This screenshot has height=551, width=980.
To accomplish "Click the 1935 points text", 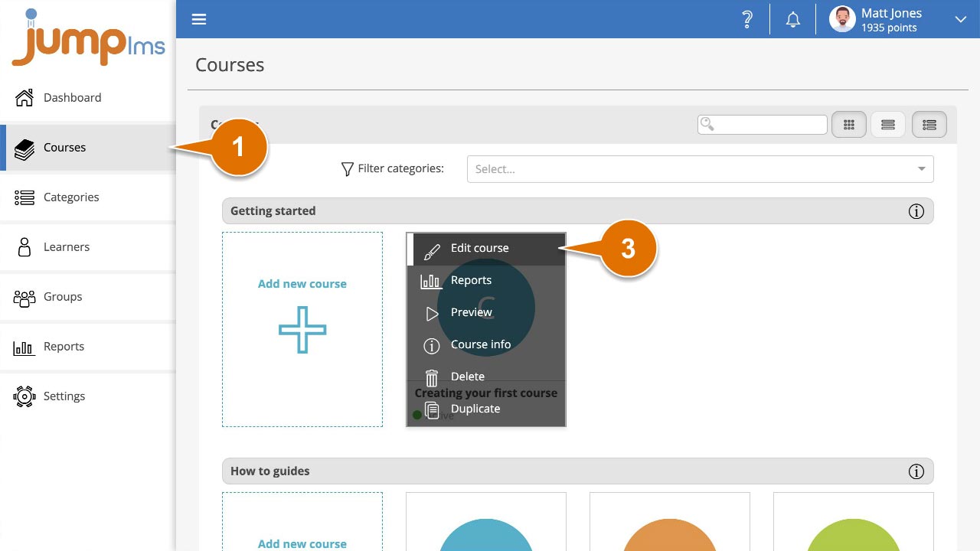I will 889,28.
